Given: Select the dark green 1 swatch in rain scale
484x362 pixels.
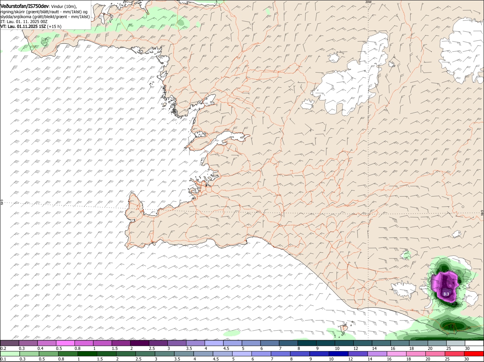Looking at the screenshot, I should (87, 354).
